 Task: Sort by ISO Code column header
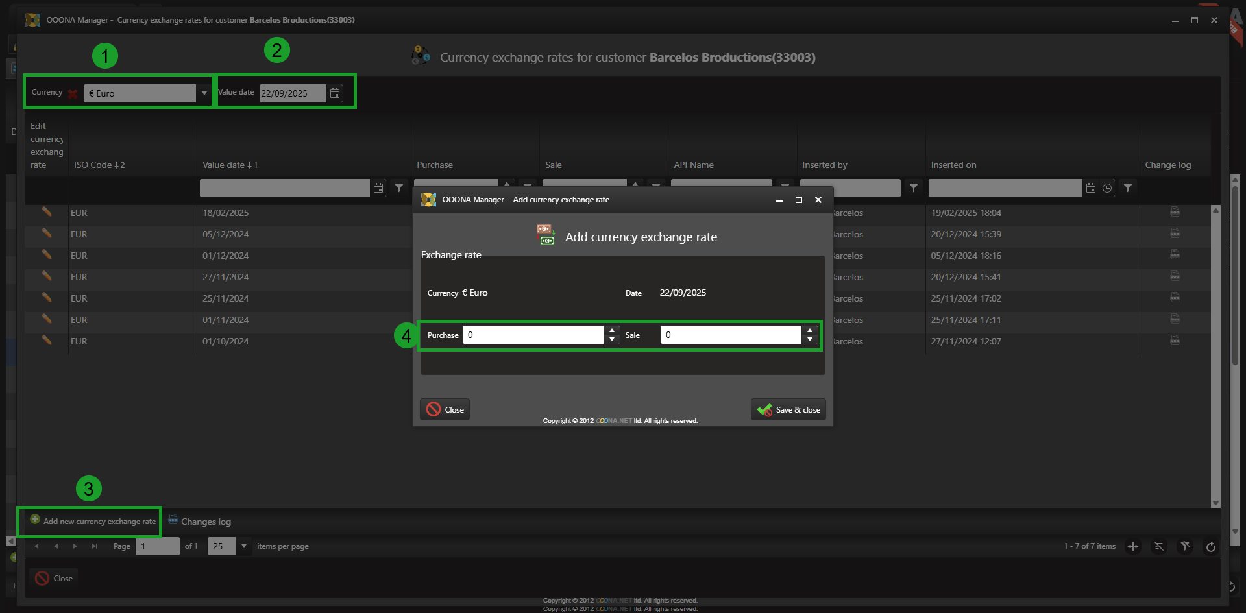[x=99, y=165]
